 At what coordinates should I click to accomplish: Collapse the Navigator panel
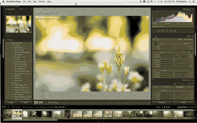click(x=6, y=9)
